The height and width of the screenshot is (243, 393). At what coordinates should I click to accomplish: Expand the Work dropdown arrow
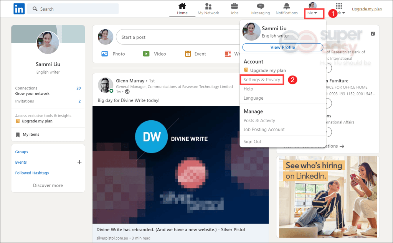343,13
